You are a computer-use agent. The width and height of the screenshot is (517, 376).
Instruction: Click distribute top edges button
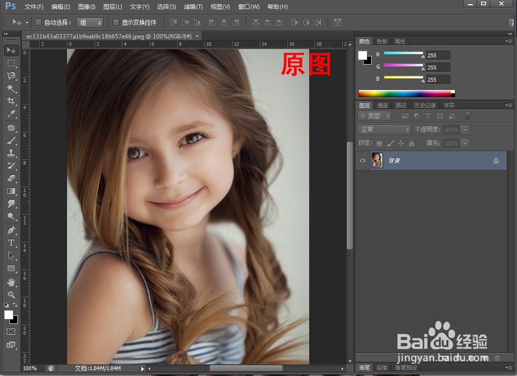[255, 22]
